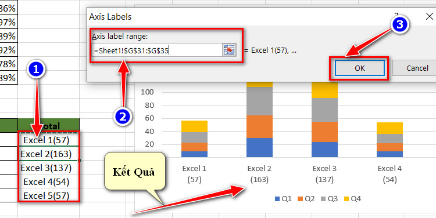Click the Q1 legend entry
The image size is (436, 218).
pyautogui.click(x=283, y=199)
